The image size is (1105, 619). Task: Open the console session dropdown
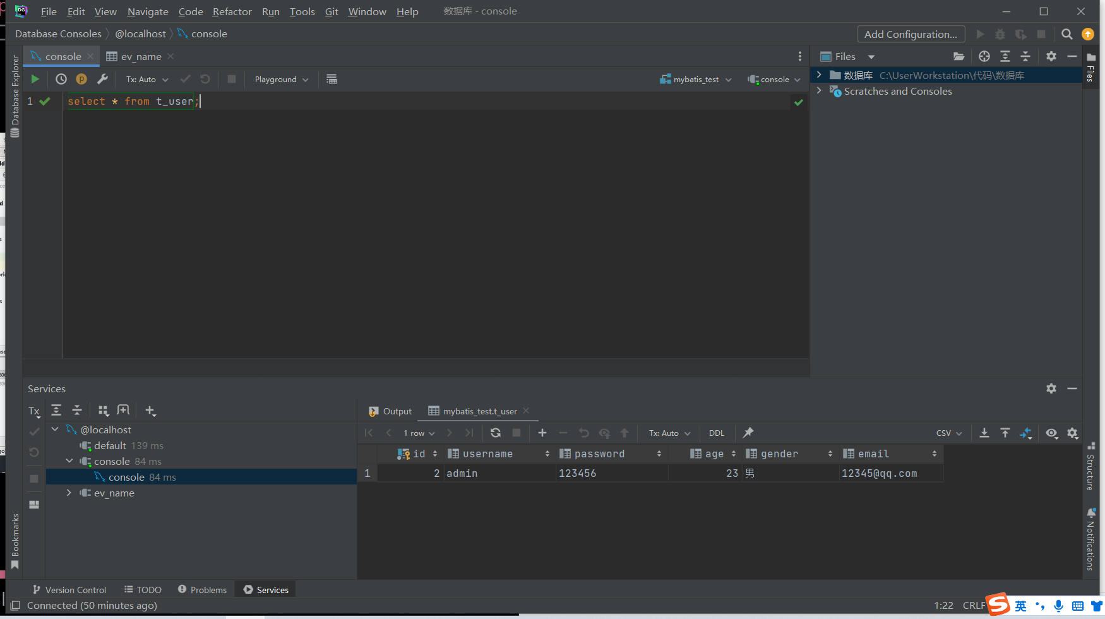(x=774, y=79)
